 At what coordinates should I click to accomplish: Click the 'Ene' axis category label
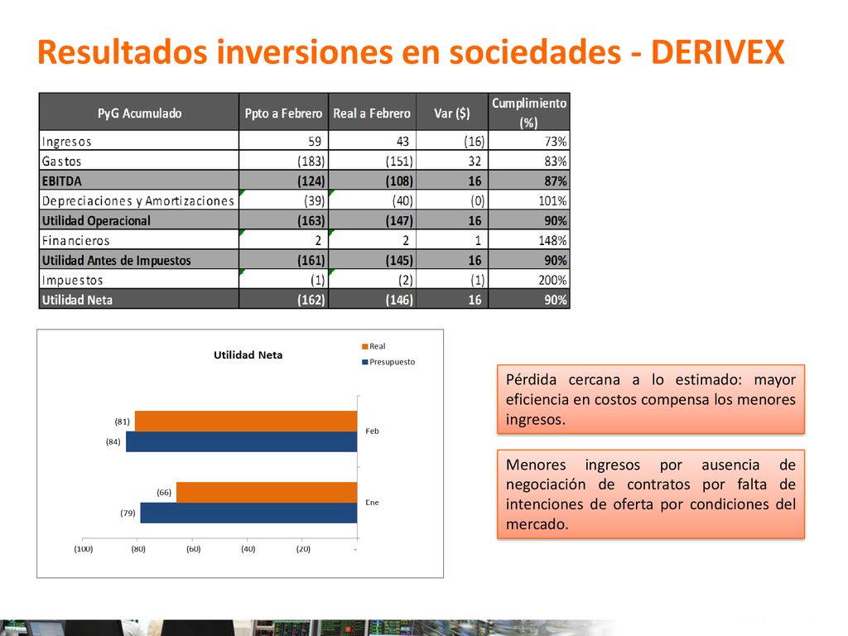[x=372, y=503]
